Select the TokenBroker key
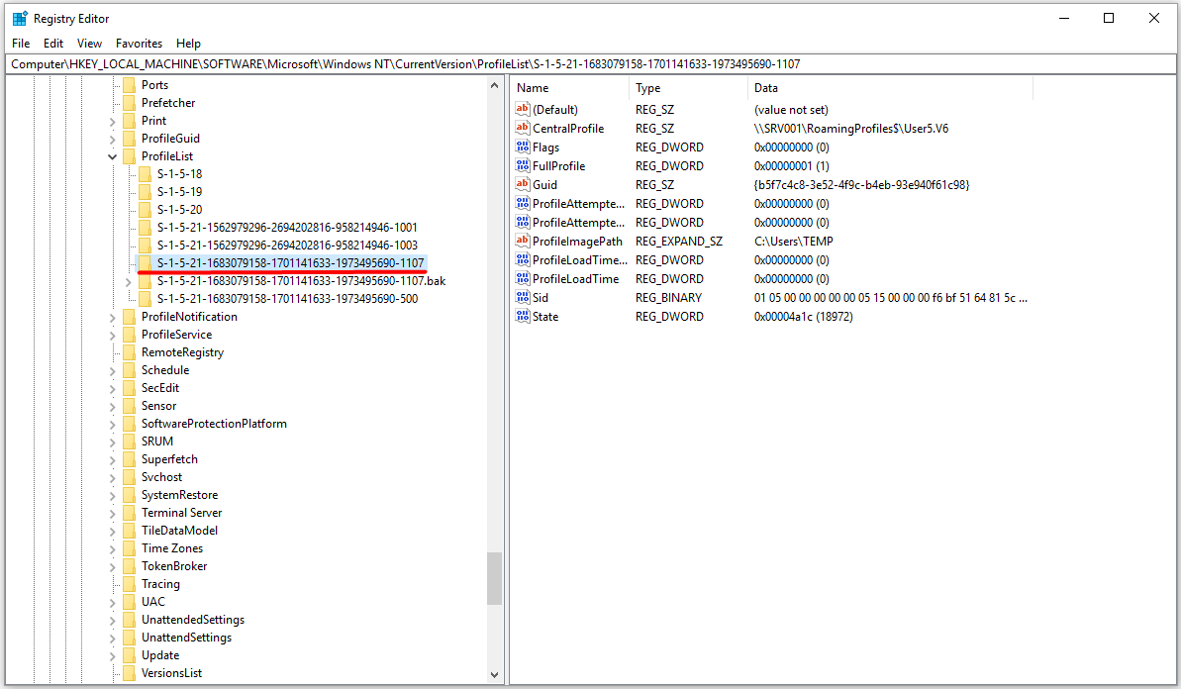 pyautogui.click(x=174, y=566)
